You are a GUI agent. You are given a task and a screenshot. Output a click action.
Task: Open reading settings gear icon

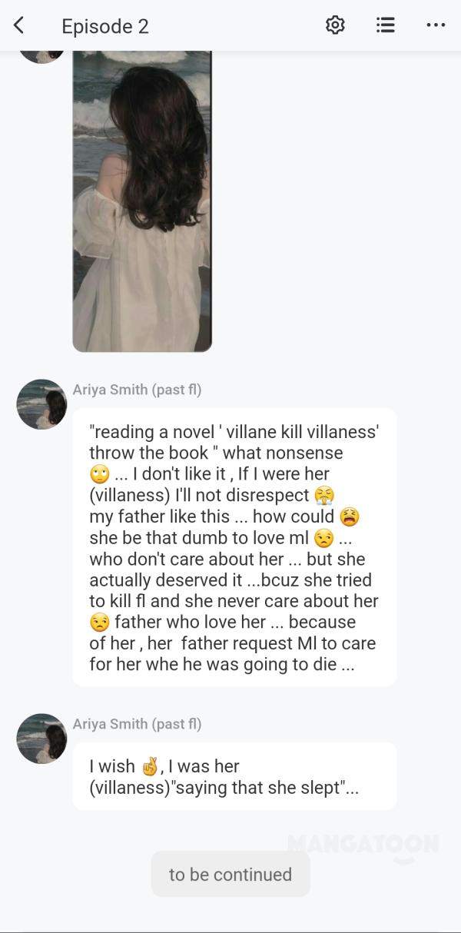point(335,25)
